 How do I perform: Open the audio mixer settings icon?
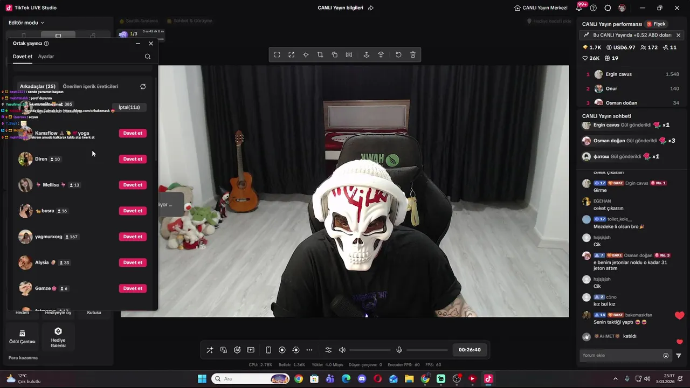[328, 350]
